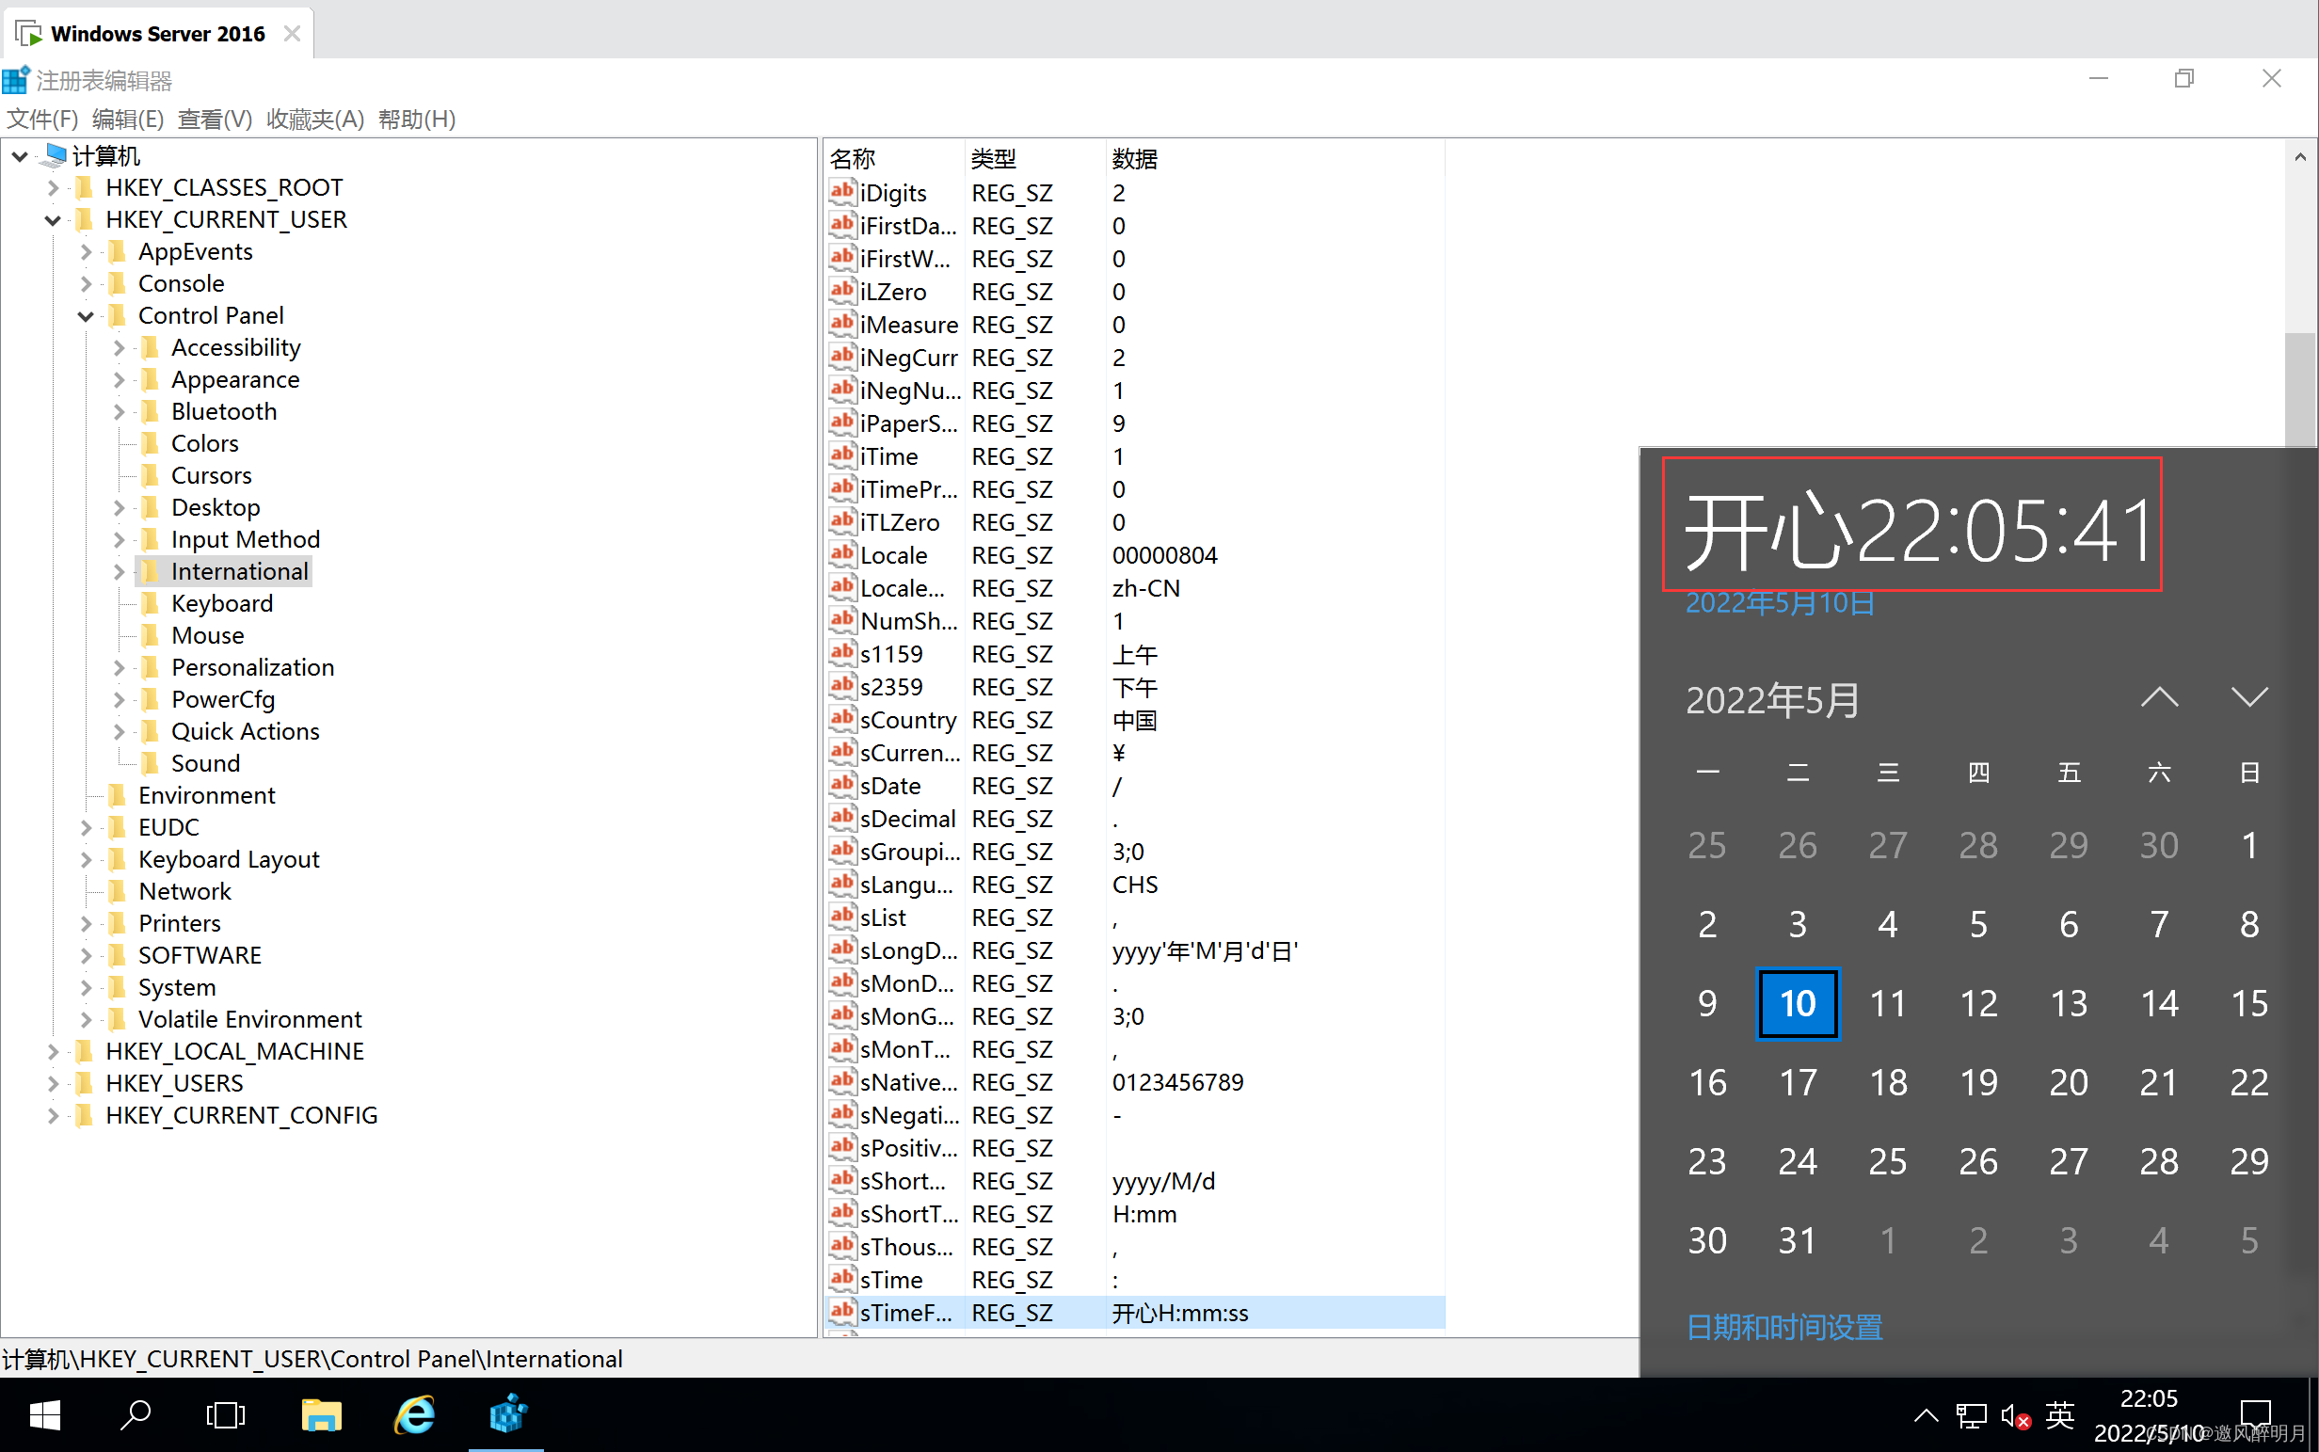Select the HKEY_USERS key in tree
Screen dimensions: 2319x1452
coord(175,1084)
